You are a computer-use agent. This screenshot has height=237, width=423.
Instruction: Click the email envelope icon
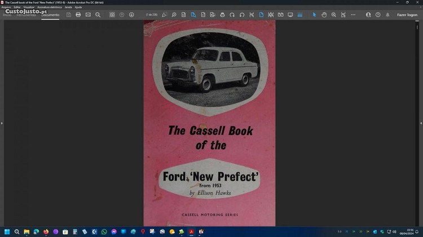coord(88,15)
